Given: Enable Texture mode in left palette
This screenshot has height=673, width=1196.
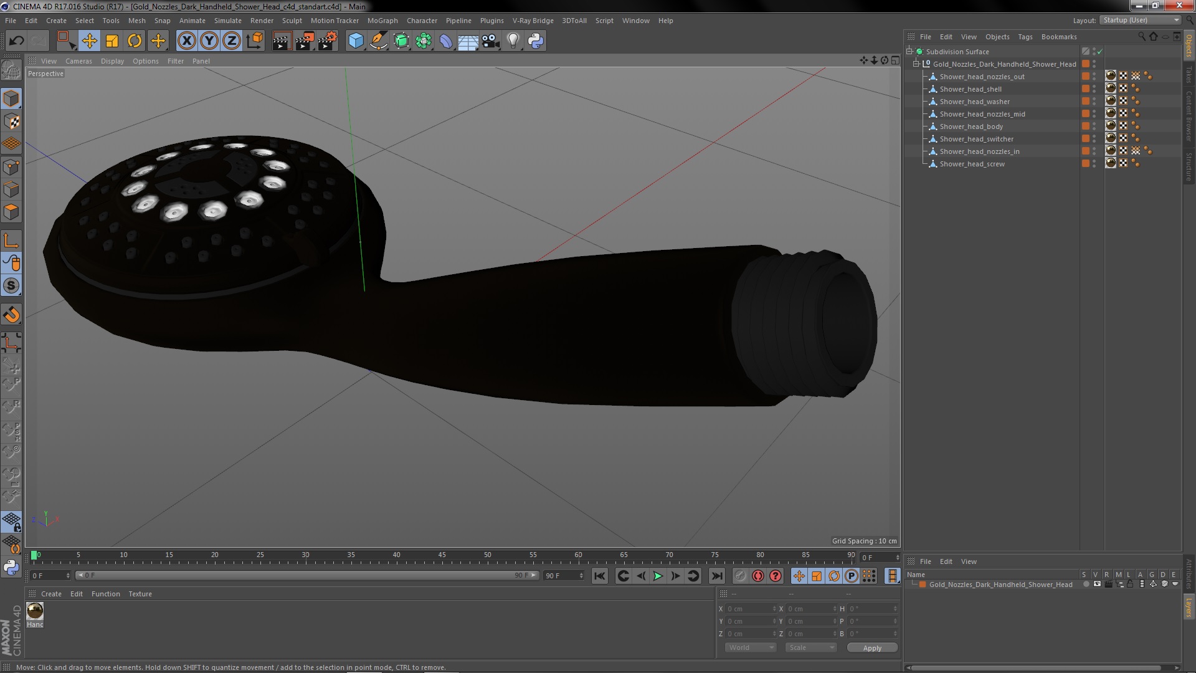Looking at the screenshot, I should click(x=11, y=122).
